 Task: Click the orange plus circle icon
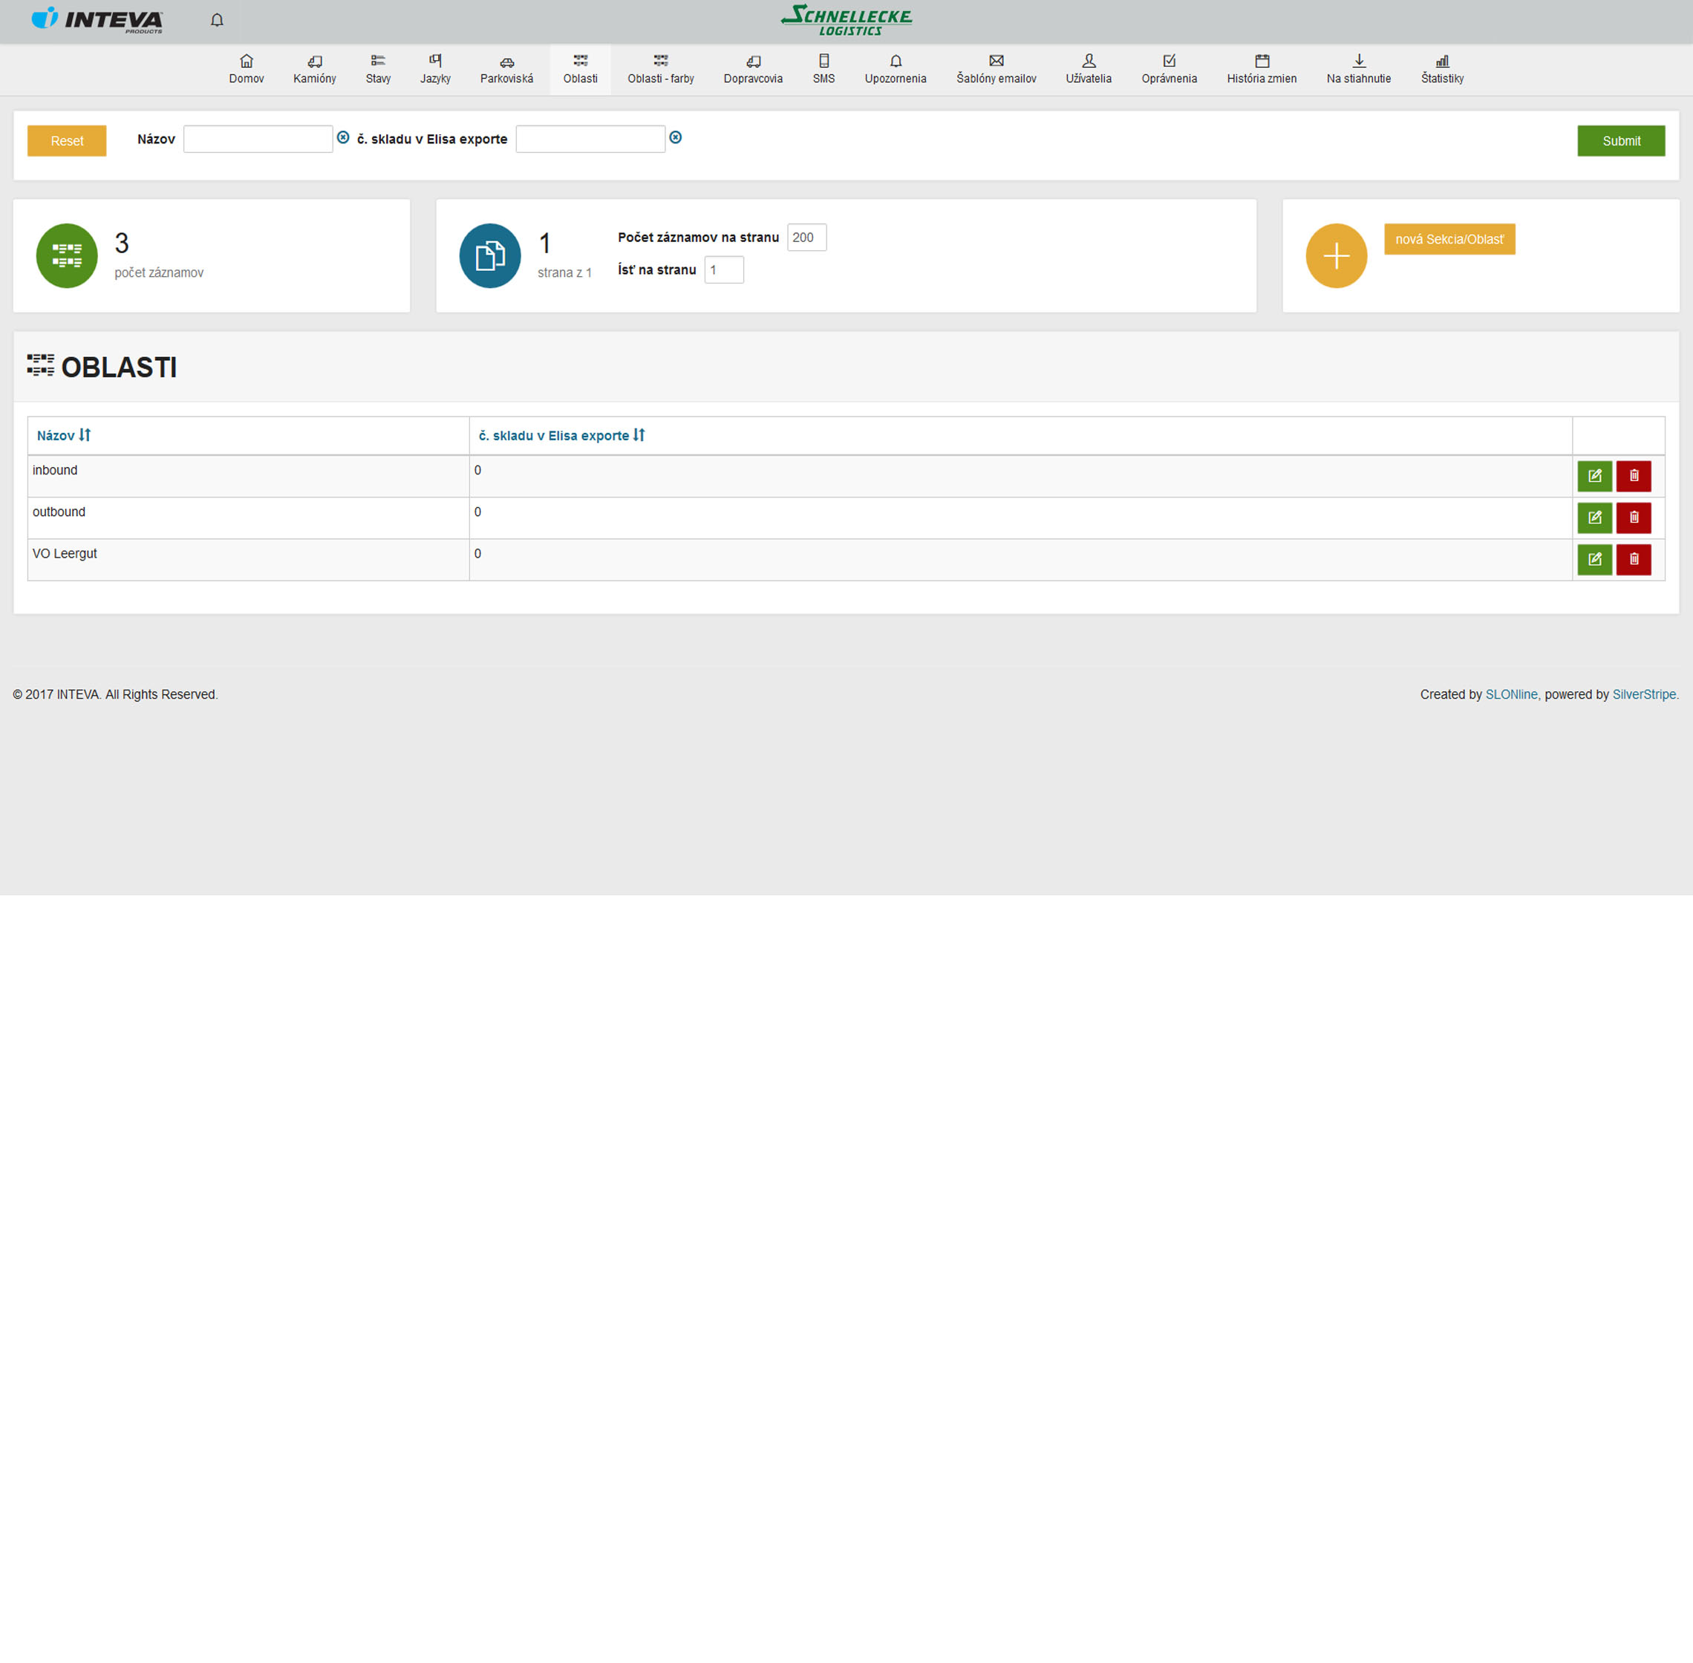1335,256
